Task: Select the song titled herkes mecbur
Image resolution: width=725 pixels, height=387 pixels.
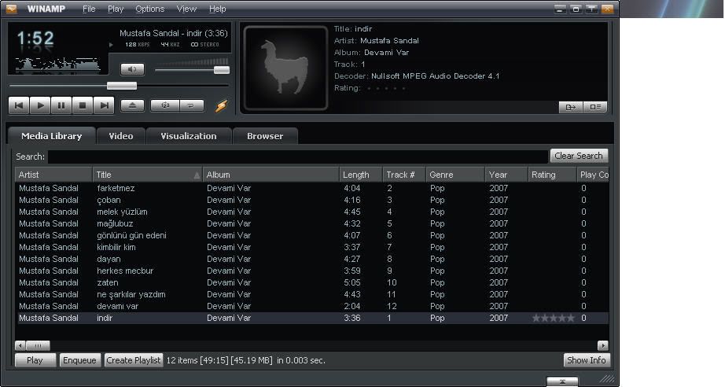Action: (x=312, y=271)
